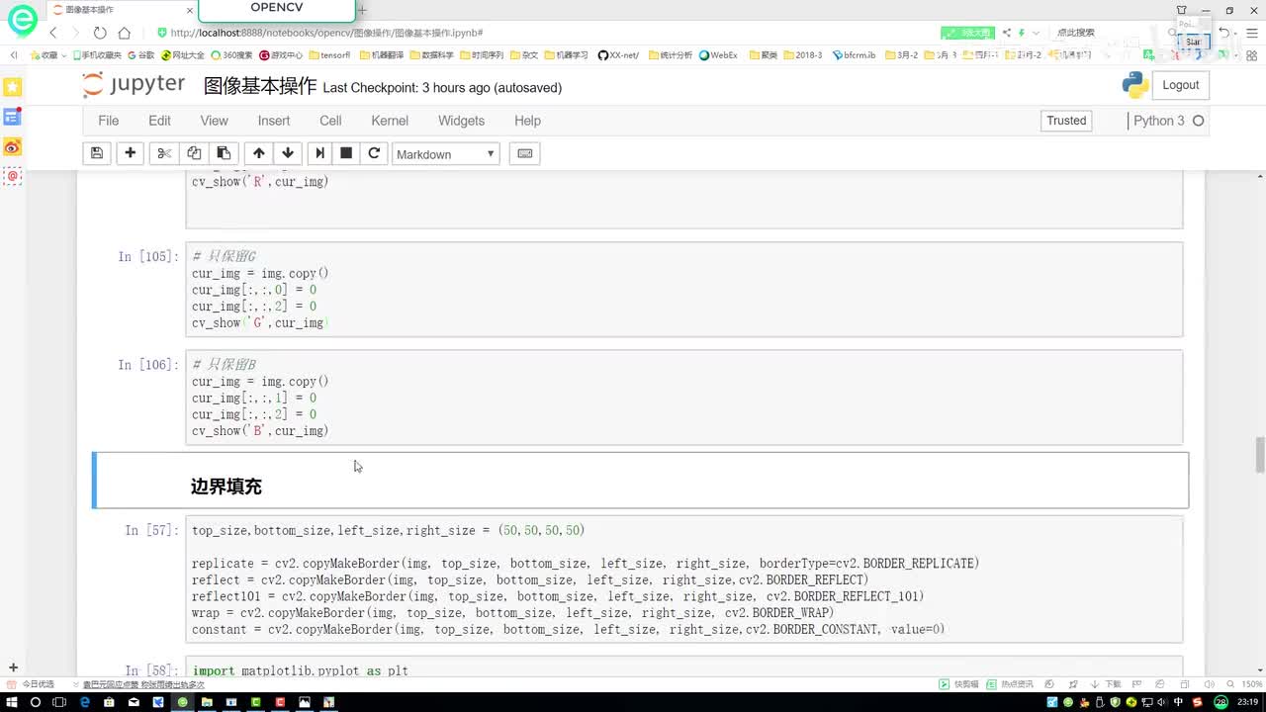Open the View menu
Screen dimensions: 1266x712
(214, 121)
